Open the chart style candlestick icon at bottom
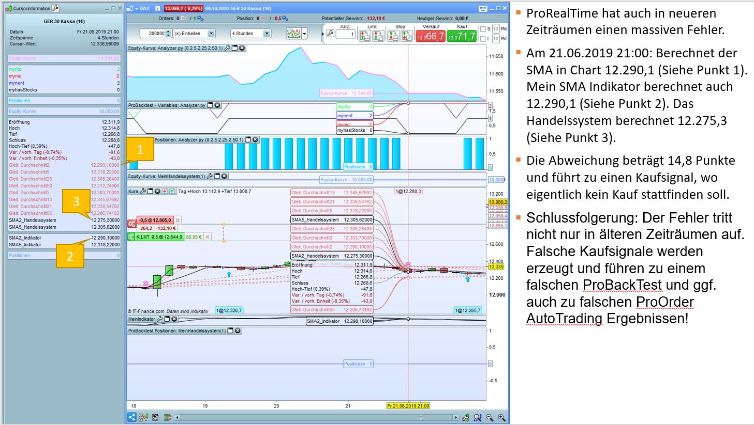The height and width of the screenshot is (425, 754). coord(143,417)
